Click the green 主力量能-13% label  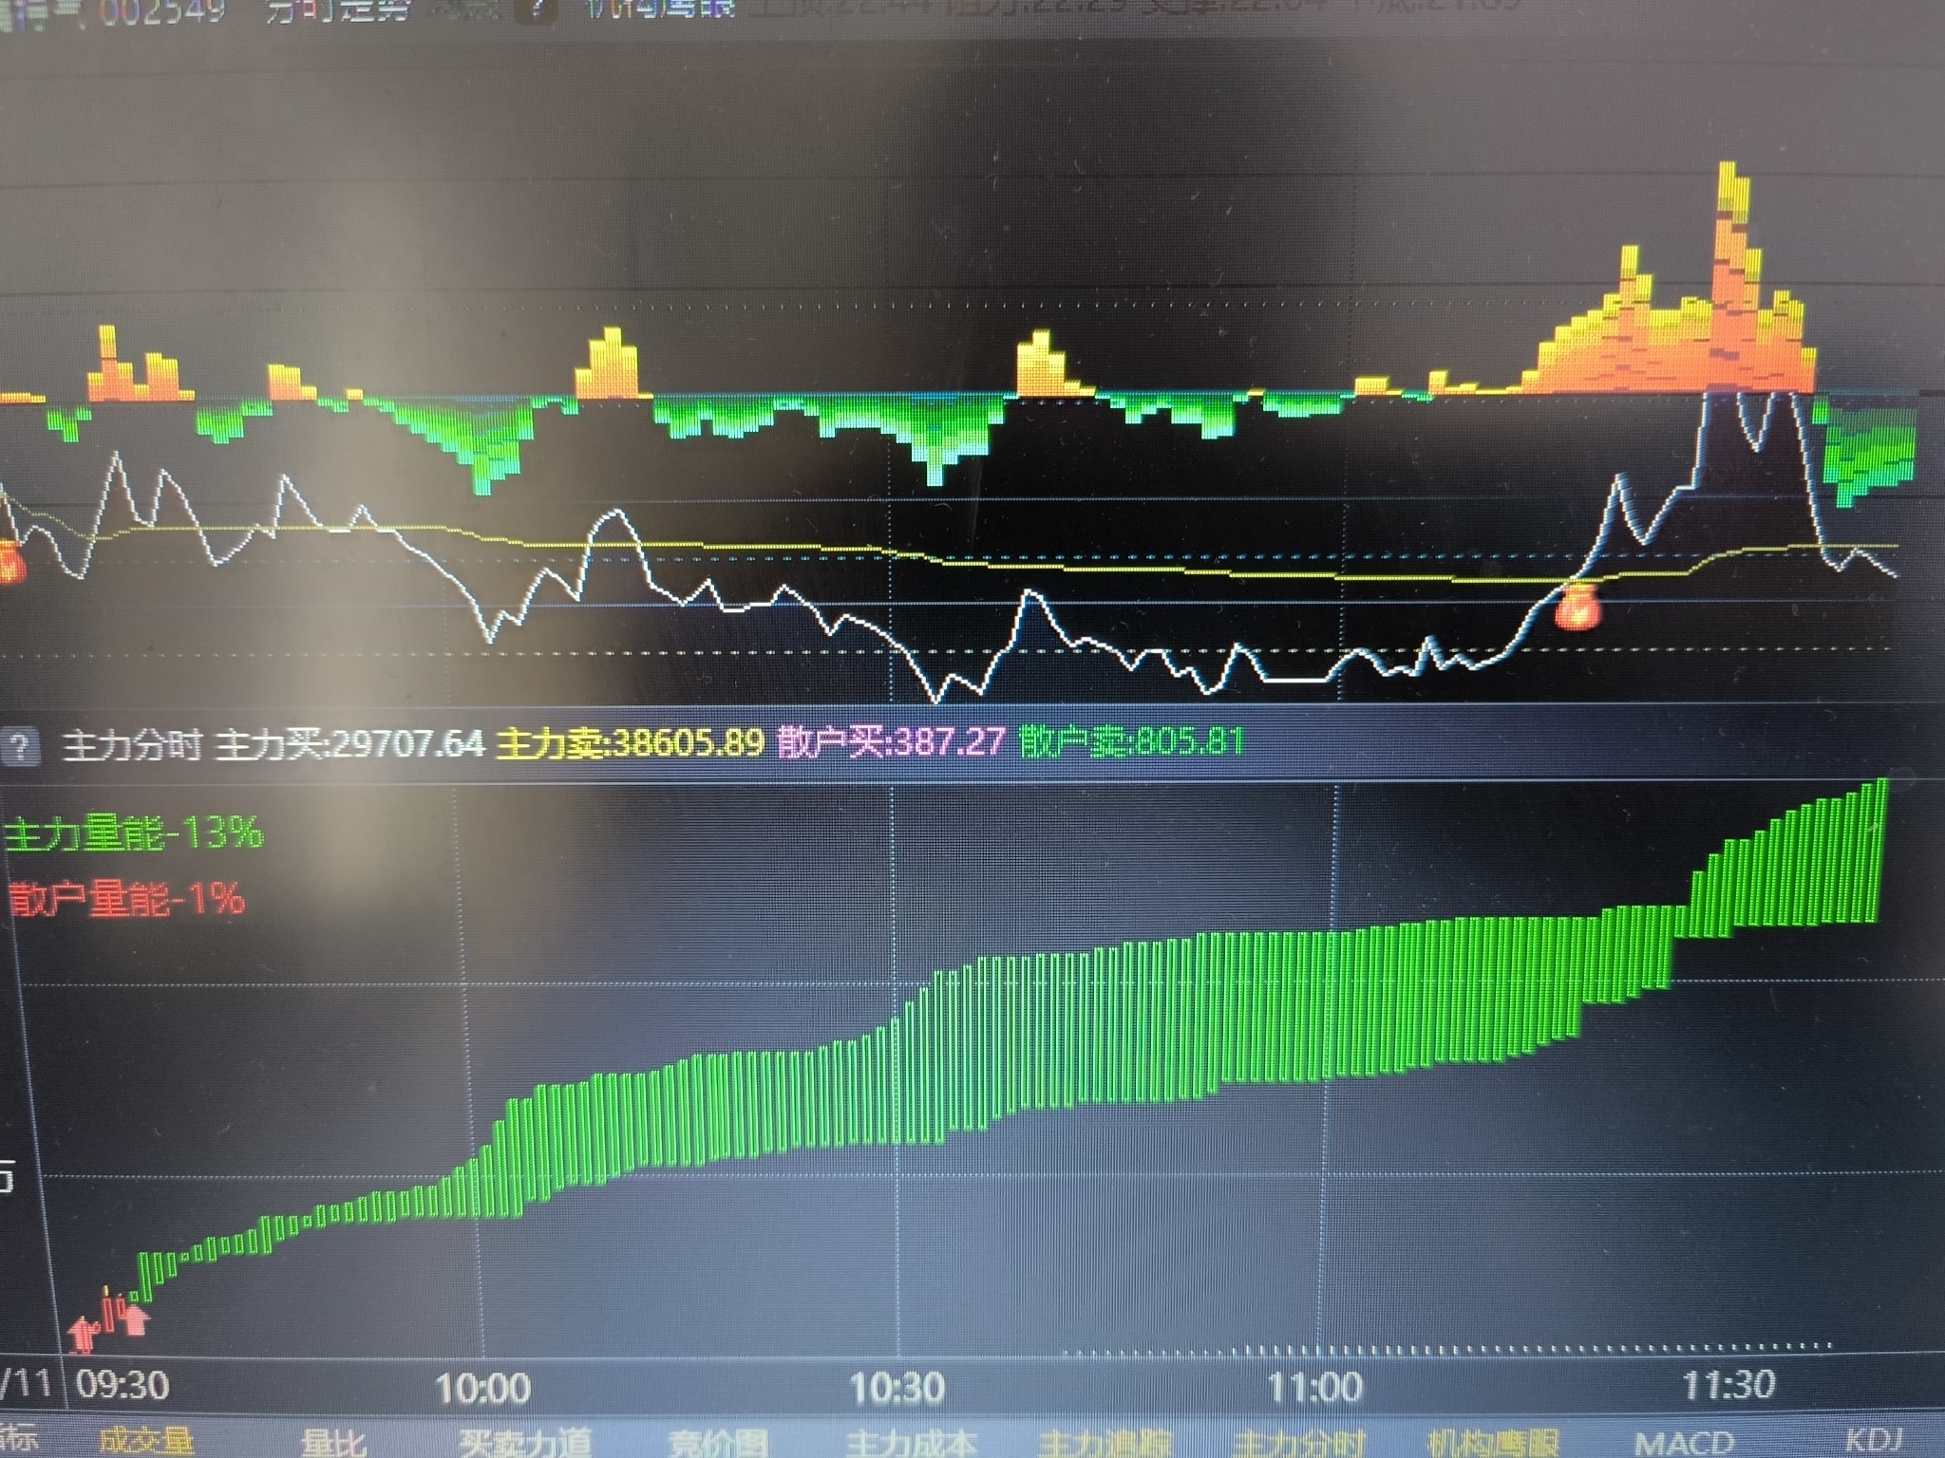133,833
